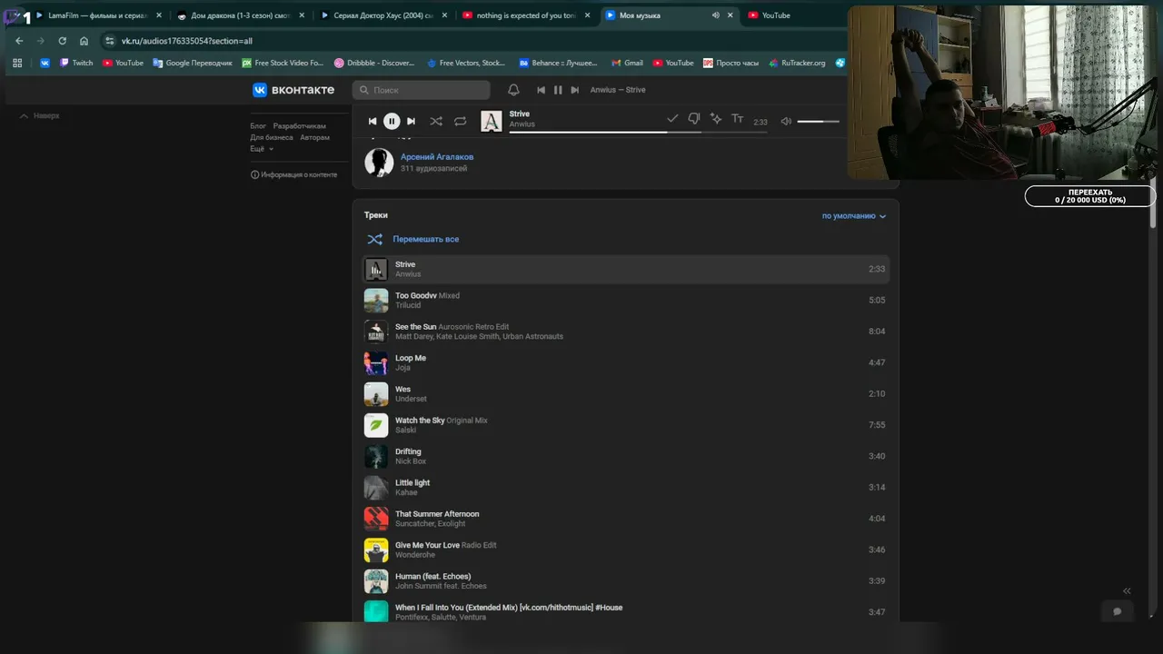Open the по умолчанию sorting dropdown

click(x=854, y=216)
